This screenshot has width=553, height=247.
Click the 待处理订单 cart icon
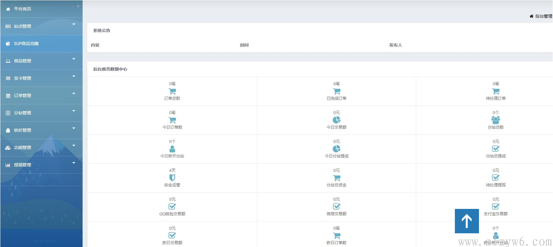click(496, 91)
